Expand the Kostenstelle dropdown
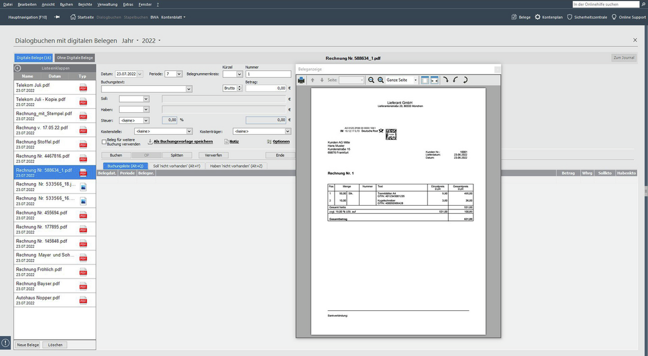The width and height of the screenshot is (648, 356). pos(189,131)
